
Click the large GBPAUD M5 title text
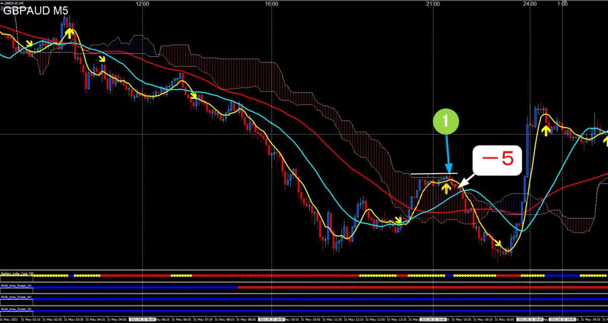(36, 11)
